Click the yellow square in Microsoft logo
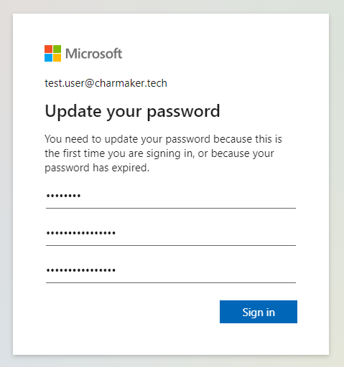Screen dimensions: 344x367 point(57,57)
